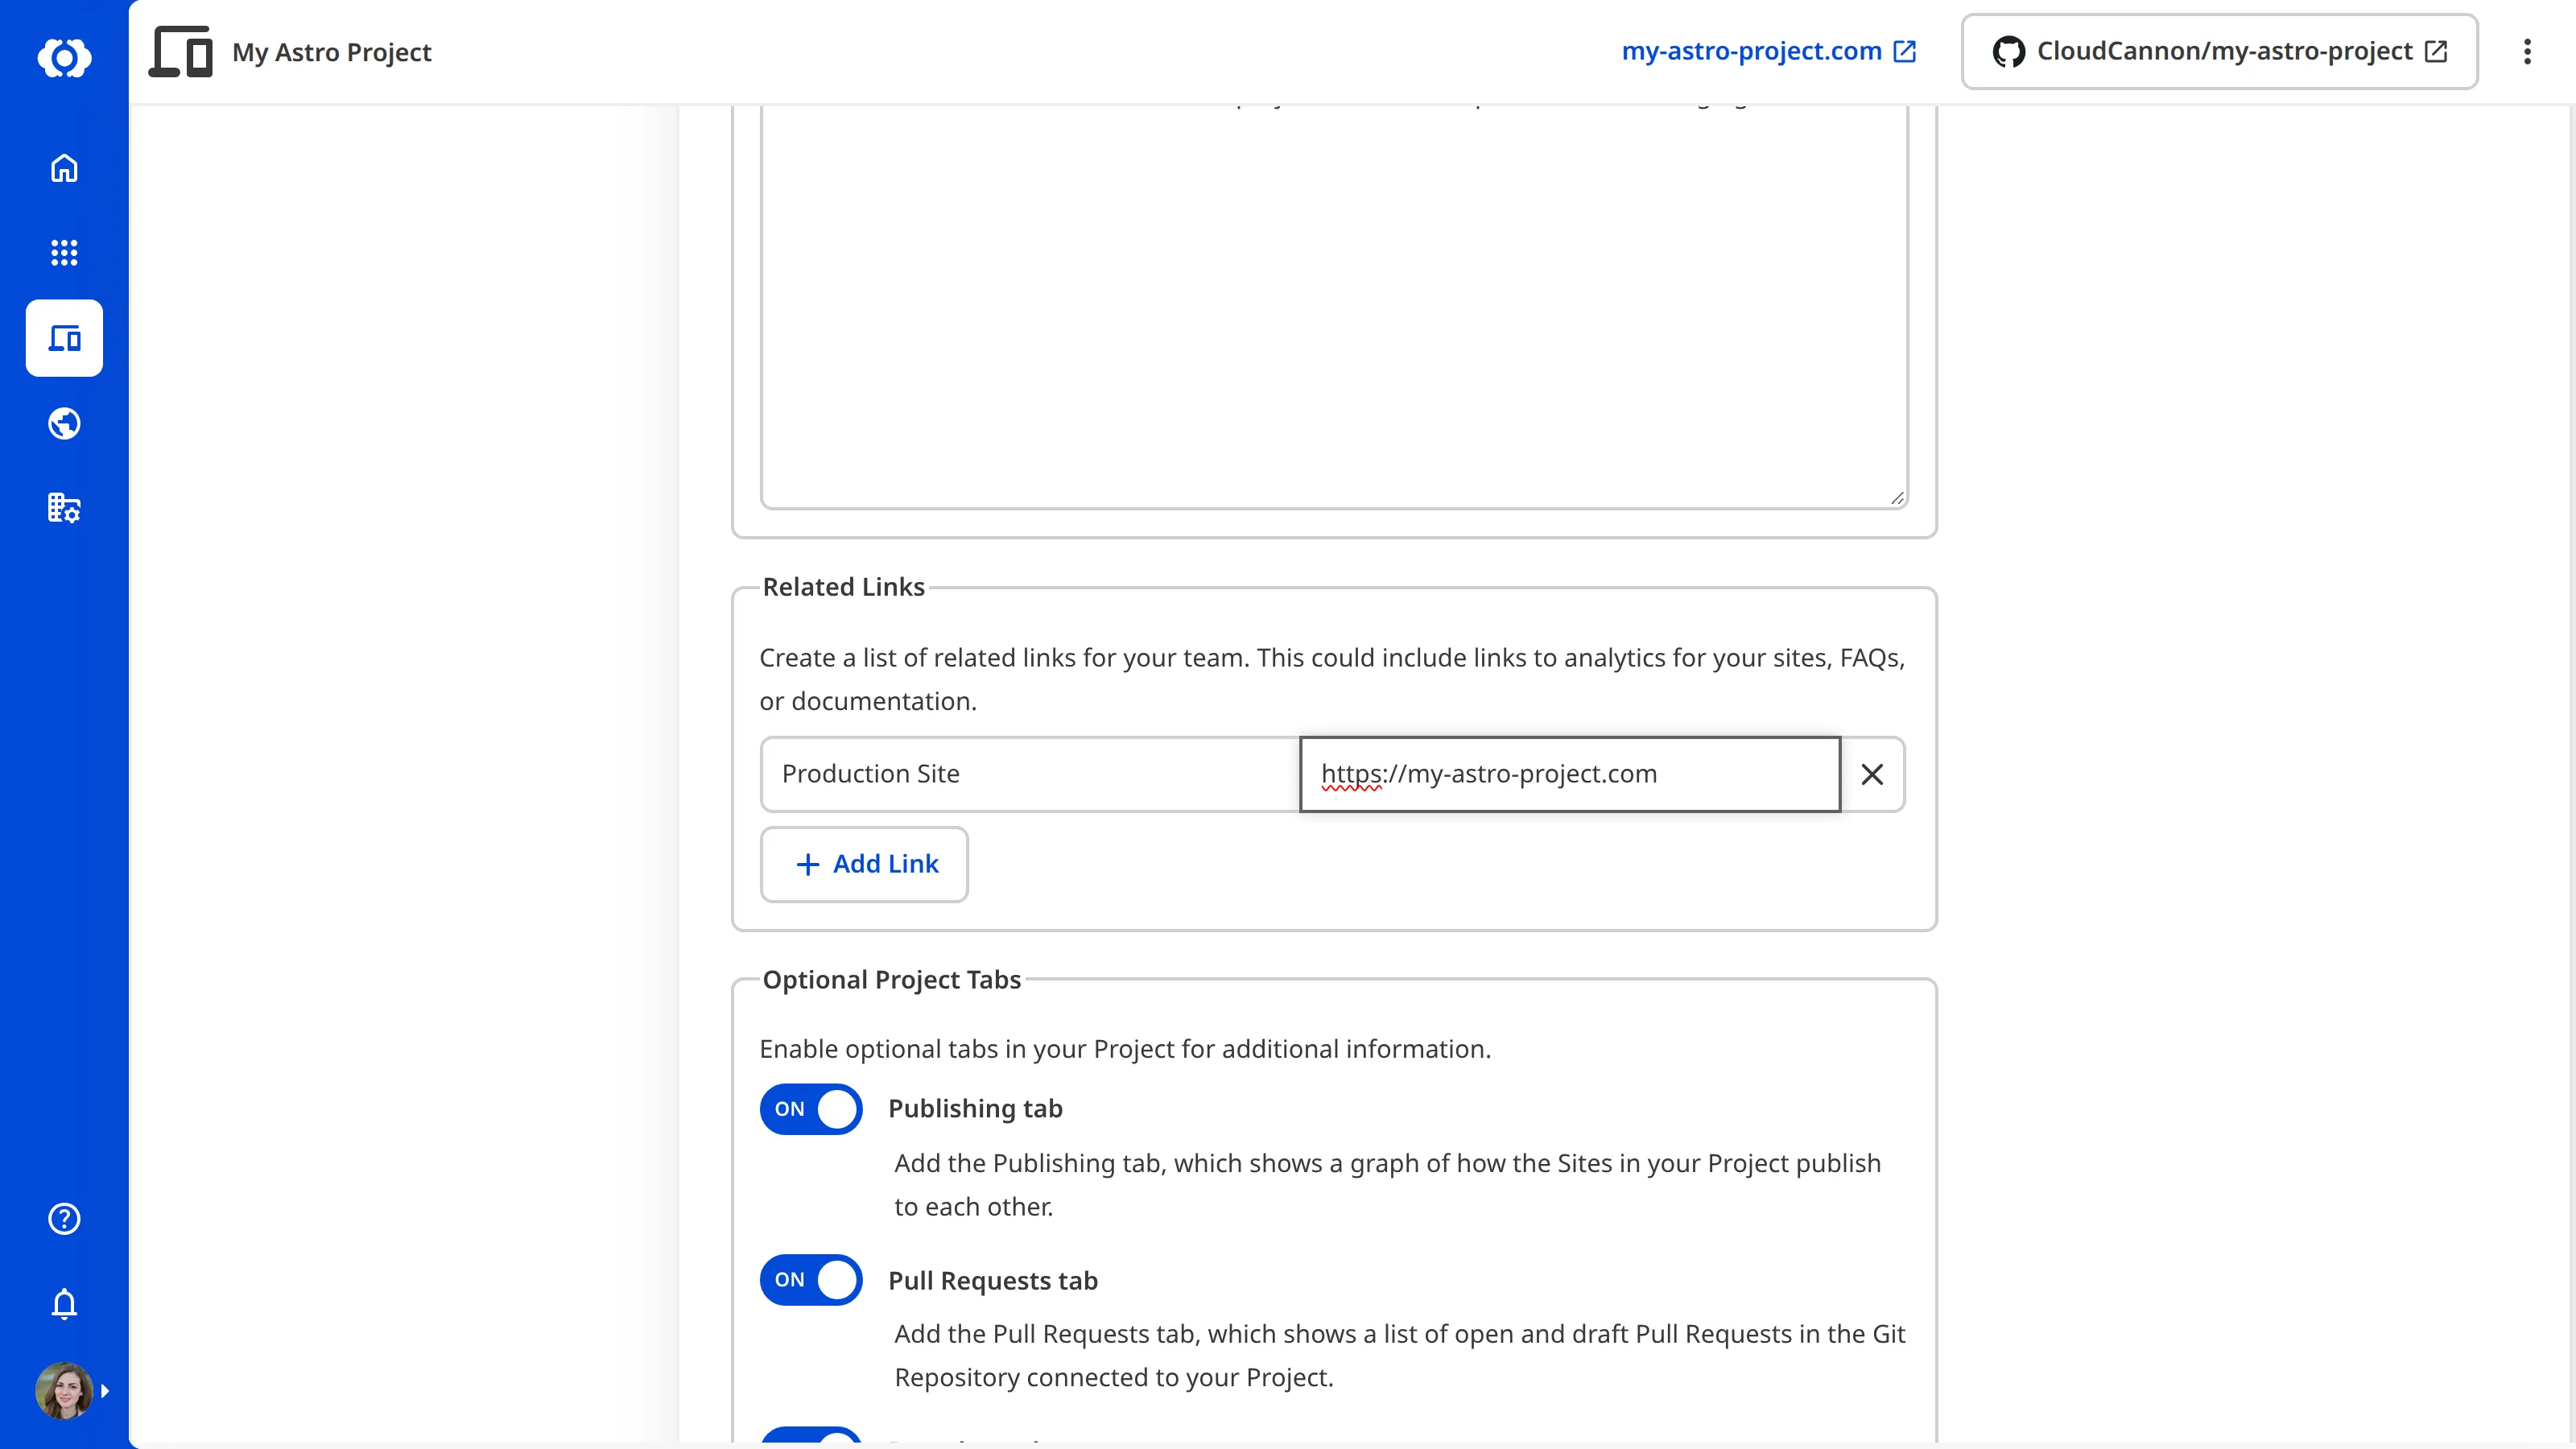Viewport: 2576px width, 1449px height.
Task: Open the three-dot project options menu
Action: (x=2527, y=52)
